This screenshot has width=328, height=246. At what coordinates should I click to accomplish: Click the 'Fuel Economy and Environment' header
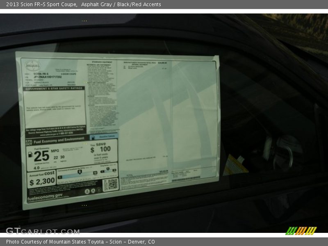click(59, 140)
